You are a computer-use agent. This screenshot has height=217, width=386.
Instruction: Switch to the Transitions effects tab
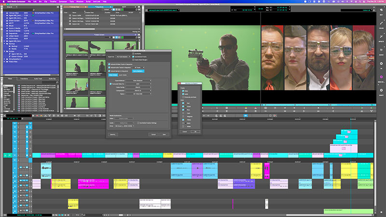point(24,79)
